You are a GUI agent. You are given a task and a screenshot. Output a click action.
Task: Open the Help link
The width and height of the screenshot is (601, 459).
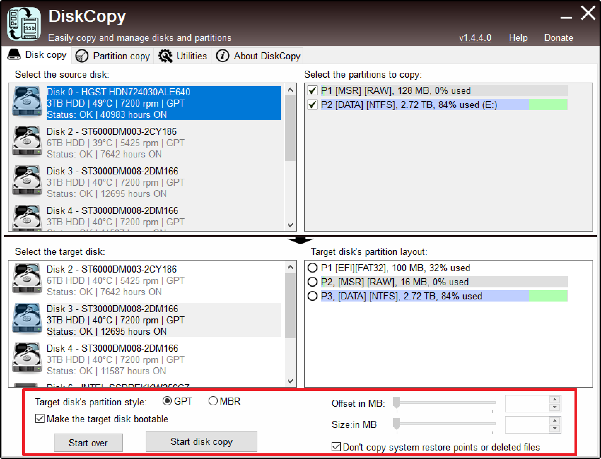(518, 38)
